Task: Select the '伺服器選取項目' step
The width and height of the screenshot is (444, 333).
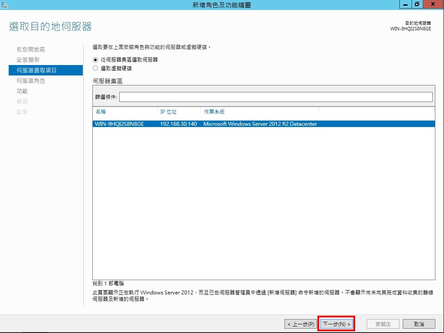Action: pos(46,70)
